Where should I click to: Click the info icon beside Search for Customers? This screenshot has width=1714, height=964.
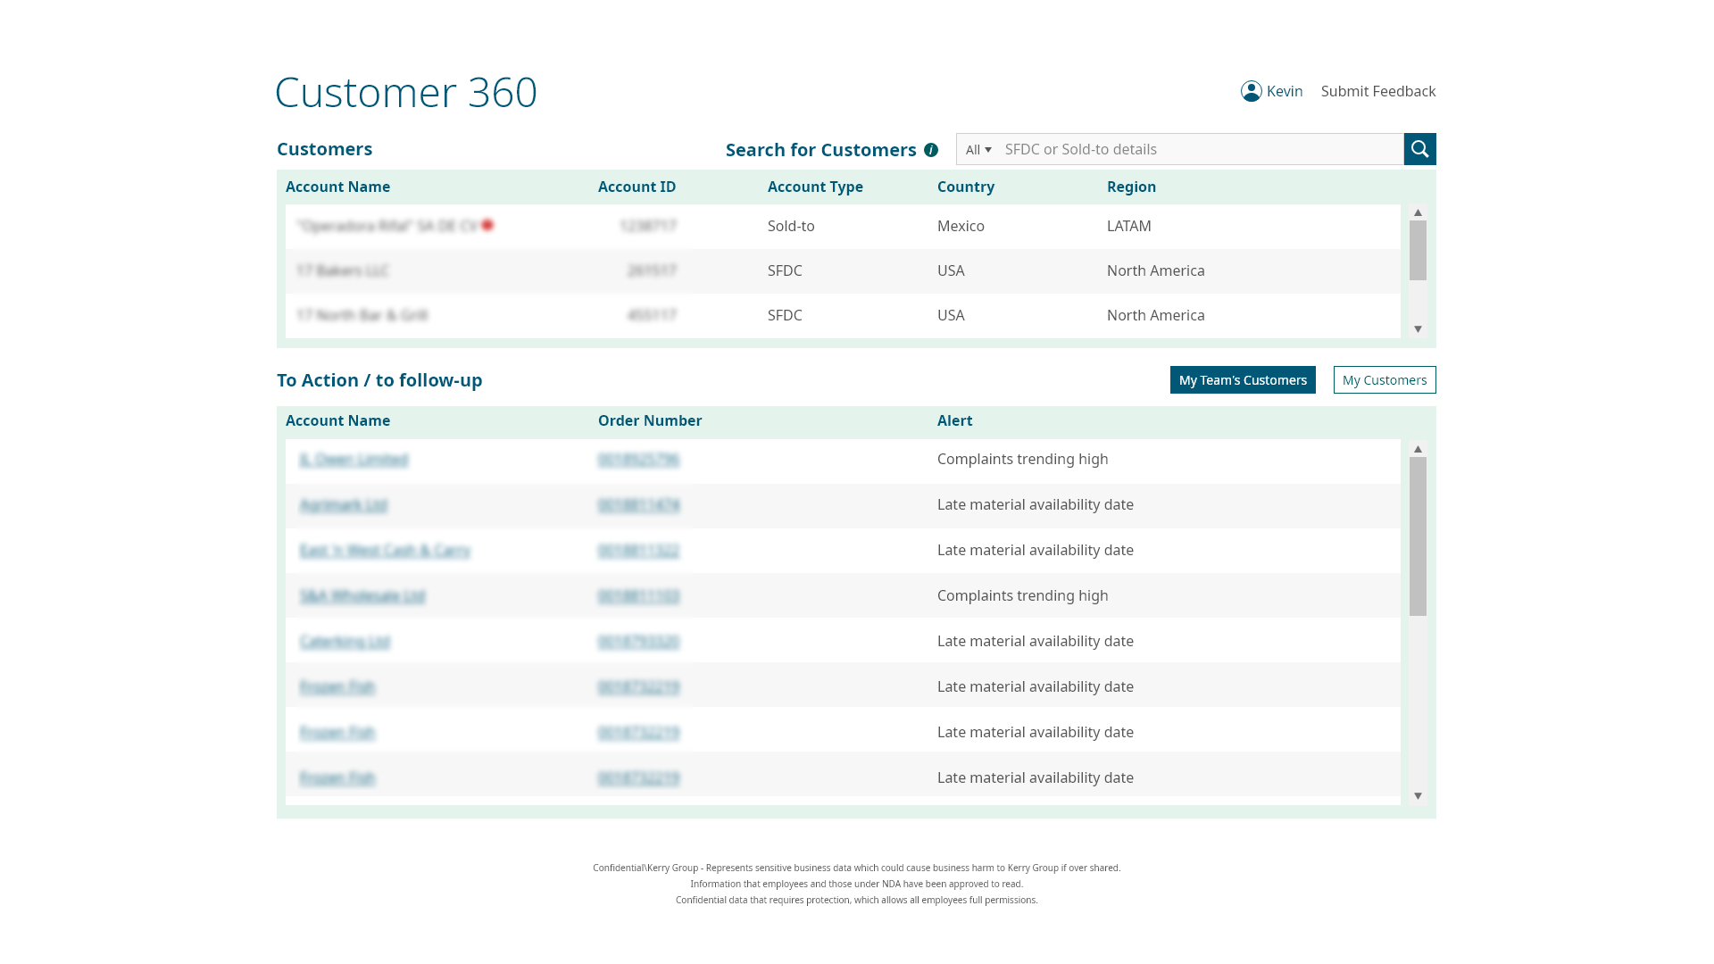point(931,150)
